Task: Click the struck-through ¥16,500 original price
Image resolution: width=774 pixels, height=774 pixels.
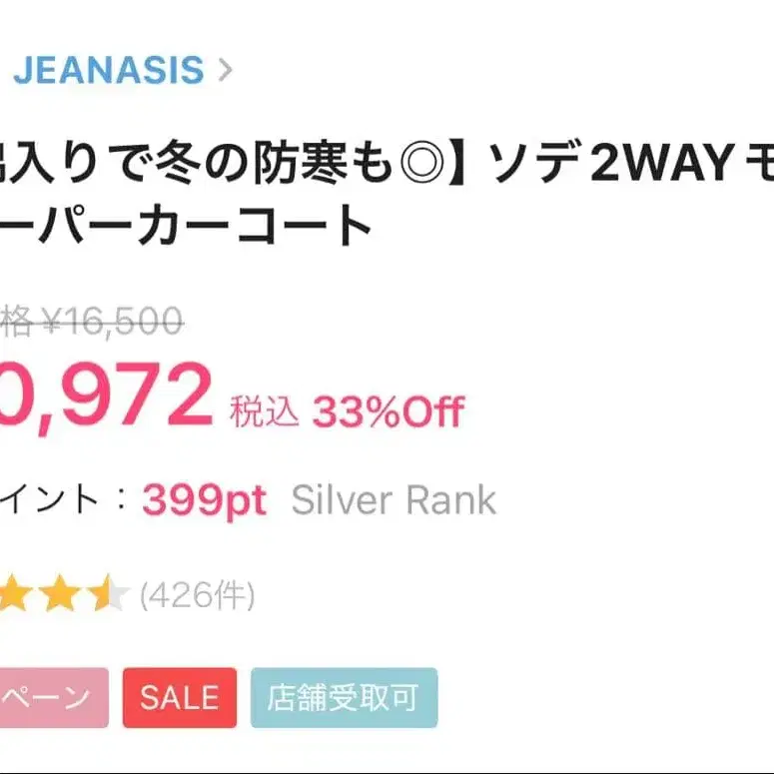Action: 111,322
